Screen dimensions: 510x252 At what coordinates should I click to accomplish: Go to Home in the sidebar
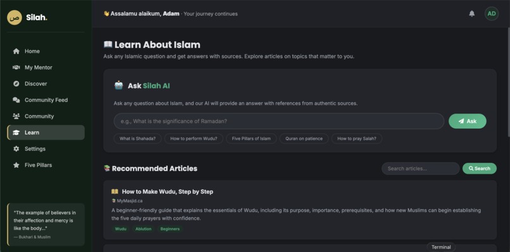pos(46,51)
